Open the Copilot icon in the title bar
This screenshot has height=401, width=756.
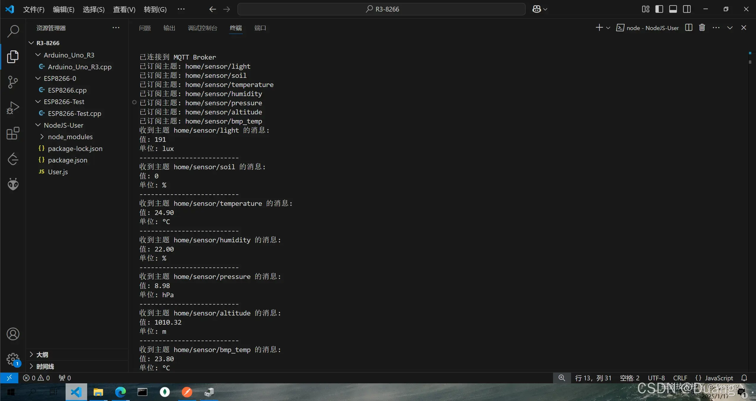point(536,9)
